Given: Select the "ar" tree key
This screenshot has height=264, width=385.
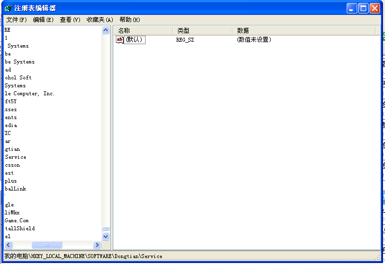Looking at the screenshot, I should pos(7,141).
